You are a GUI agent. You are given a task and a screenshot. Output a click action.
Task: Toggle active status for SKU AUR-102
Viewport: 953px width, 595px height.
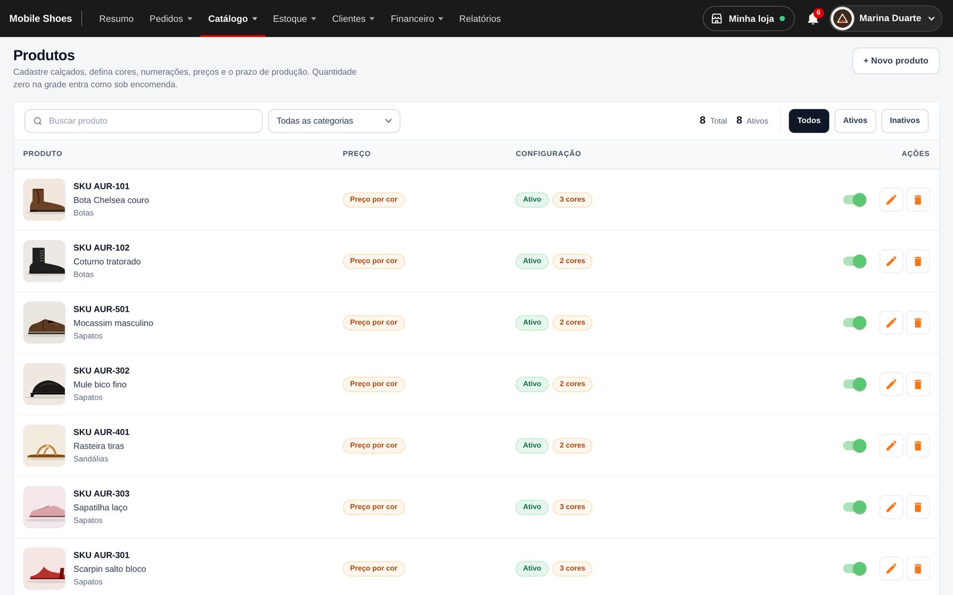(x=855, y=261)
